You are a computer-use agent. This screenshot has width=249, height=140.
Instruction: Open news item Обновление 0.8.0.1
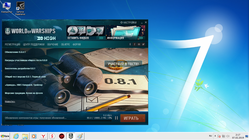coord(15,52)
